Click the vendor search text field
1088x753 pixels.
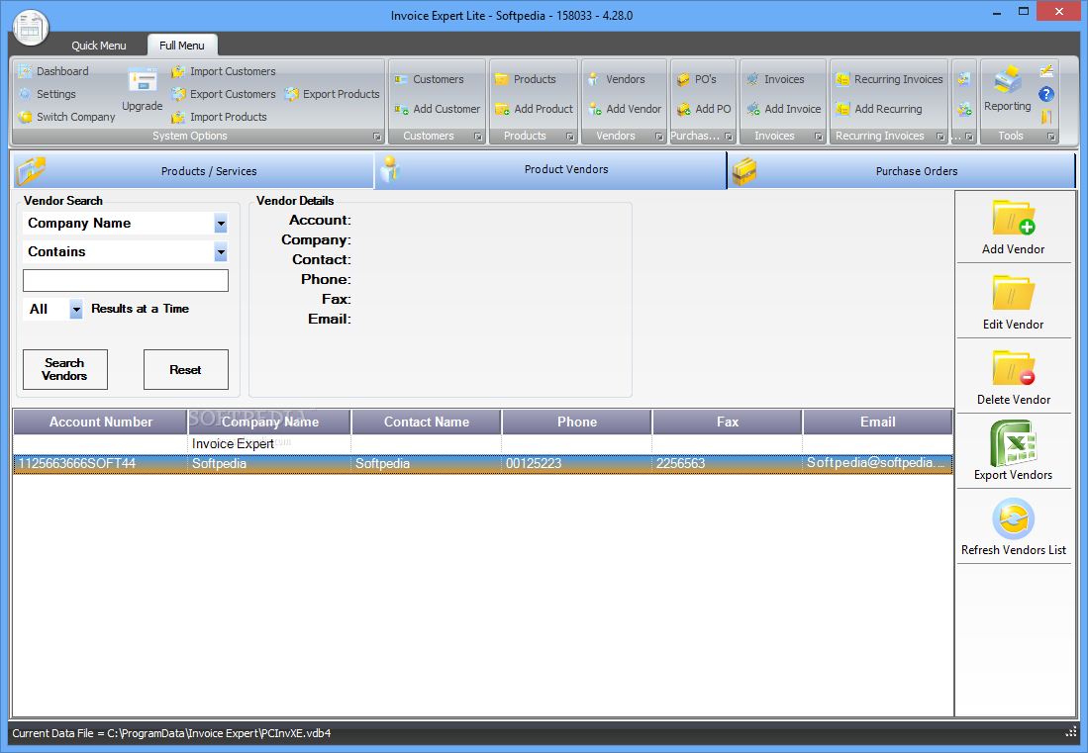coord(126,281)
